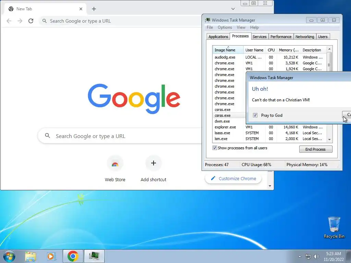Sort by User Name column
The height and width of the screenshot is (263, 351).
click(255, 50)
